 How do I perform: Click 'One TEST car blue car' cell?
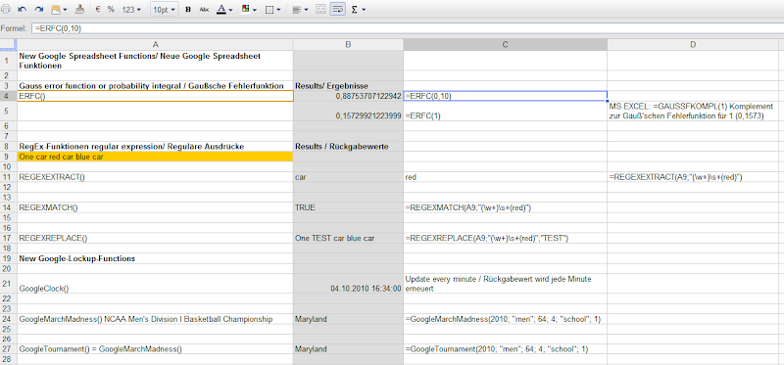[x=348, y=238]
